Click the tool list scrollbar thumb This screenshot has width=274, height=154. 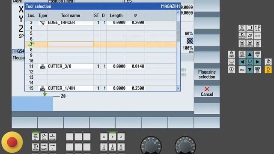coord(178,31)
